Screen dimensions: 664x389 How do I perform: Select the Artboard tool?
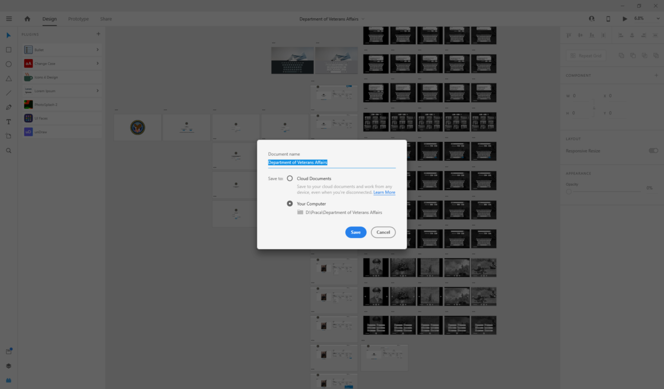pyautogui.click(x=8, y=136)
